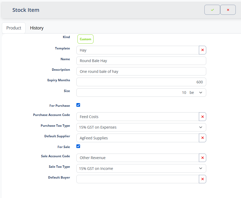Viewport: 241px width, 198px height.
Task: Expand the Sale Tax Type dropdown
Action: pos(141,169)
